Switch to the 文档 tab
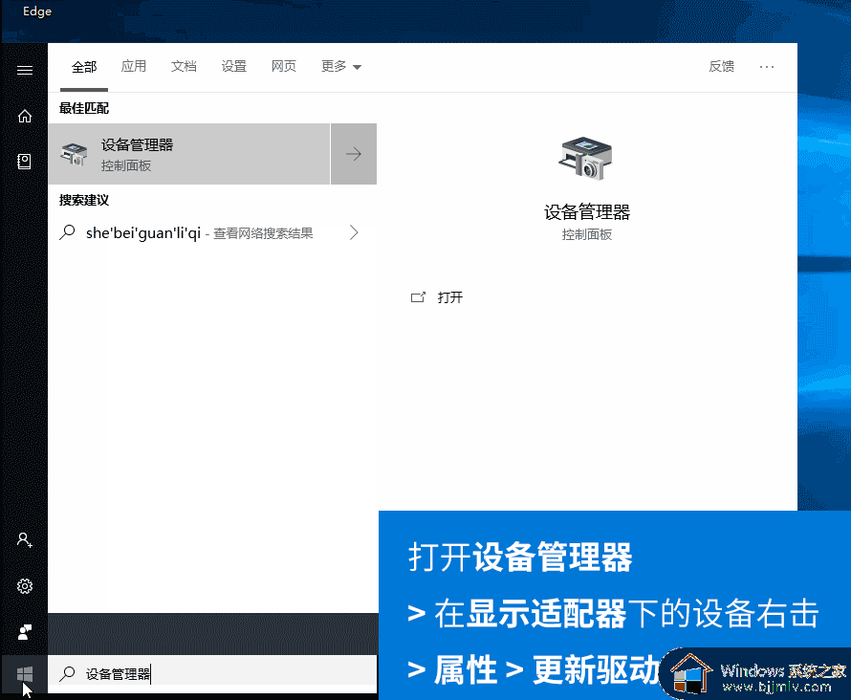 pos(184,66)
